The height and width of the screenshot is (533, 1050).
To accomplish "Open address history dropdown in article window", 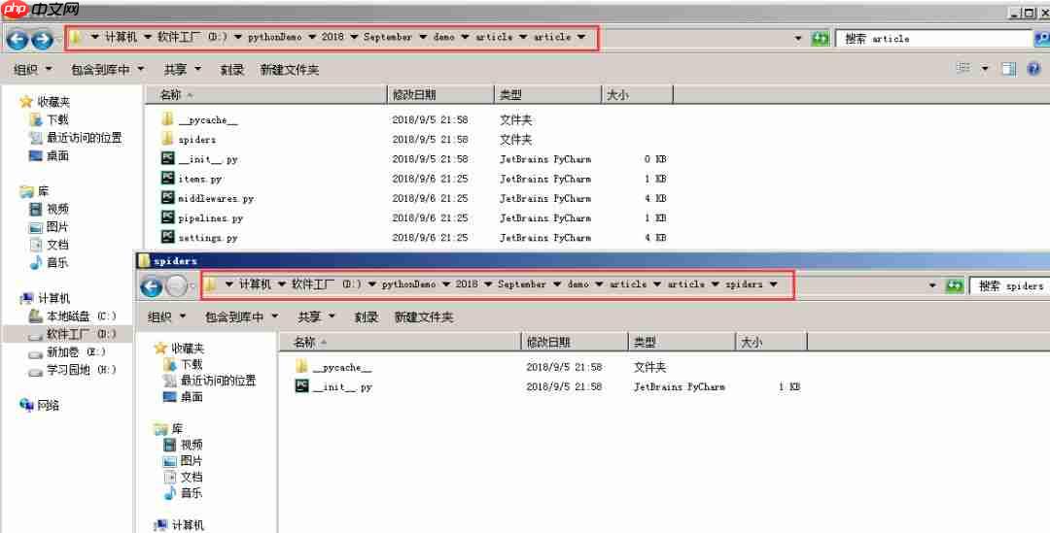I will (x=797, y=38).
